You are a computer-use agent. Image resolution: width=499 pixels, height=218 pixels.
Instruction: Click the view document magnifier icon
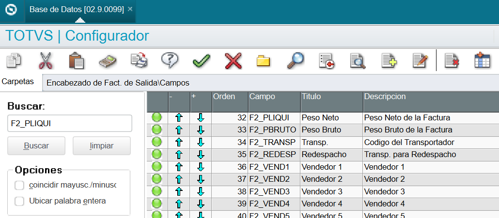click(x=358, y=61)
